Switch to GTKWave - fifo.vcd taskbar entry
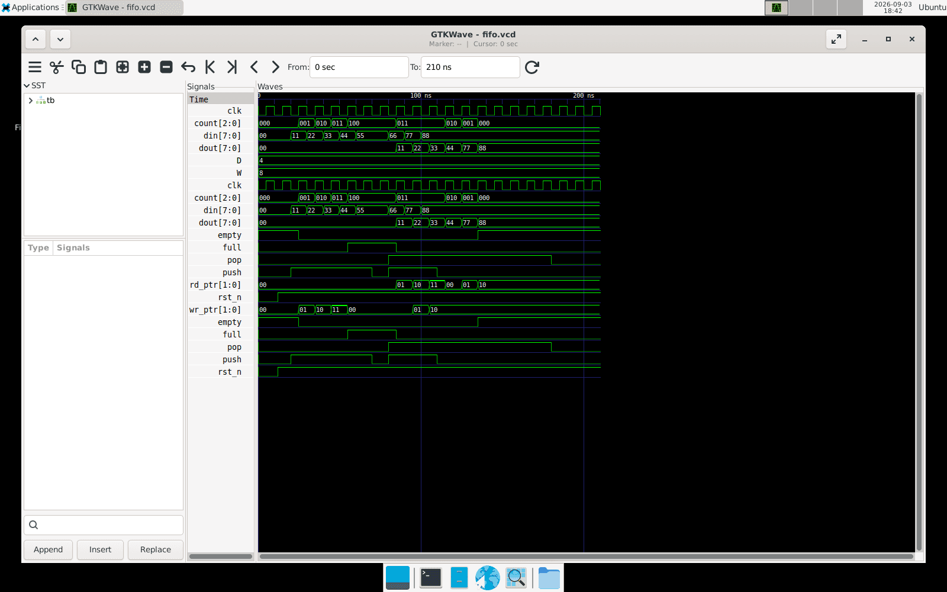 (124, 8)
